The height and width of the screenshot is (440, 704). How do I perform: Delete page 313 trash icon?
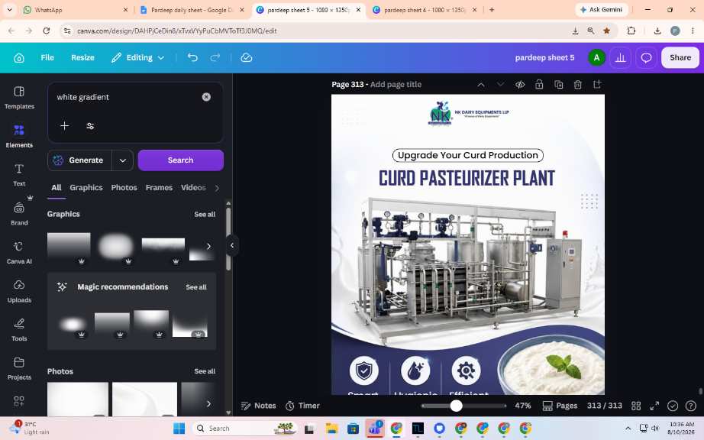(578, 84)
